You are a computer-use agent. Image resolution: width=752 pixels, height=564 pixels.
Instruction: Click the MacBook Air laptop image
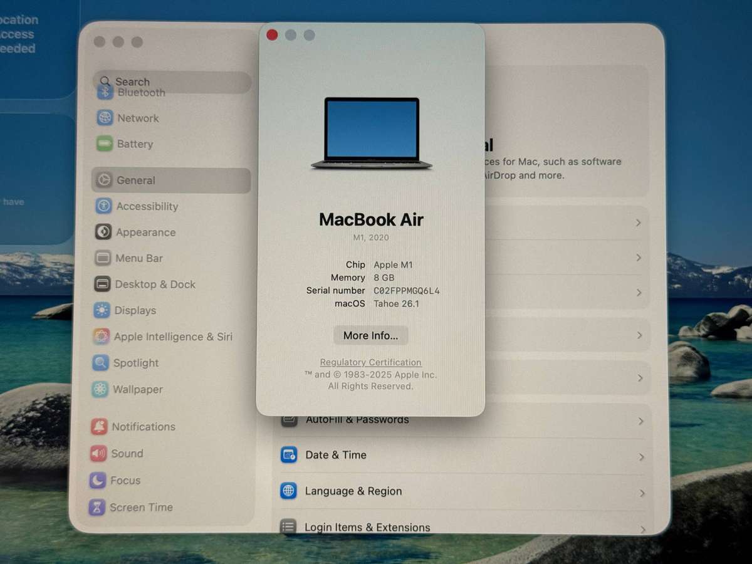point(372,133)
